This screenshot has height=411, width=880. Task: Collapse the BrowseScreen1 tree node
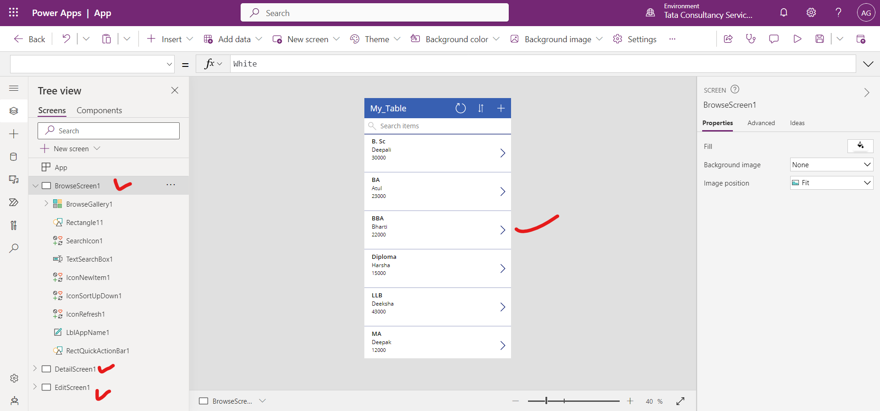click(x=35, y=186)
